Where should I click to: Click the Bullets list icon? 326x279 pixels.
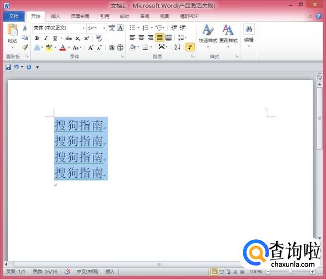(x=132, y=28)
